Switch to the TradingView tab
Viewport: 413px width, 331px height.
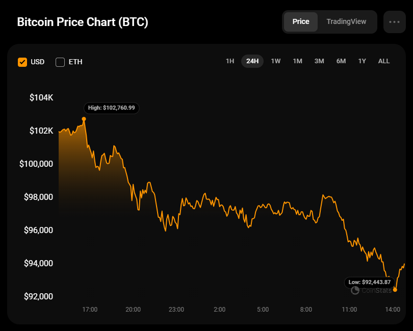pyautogui.click(x=346, y=21)
